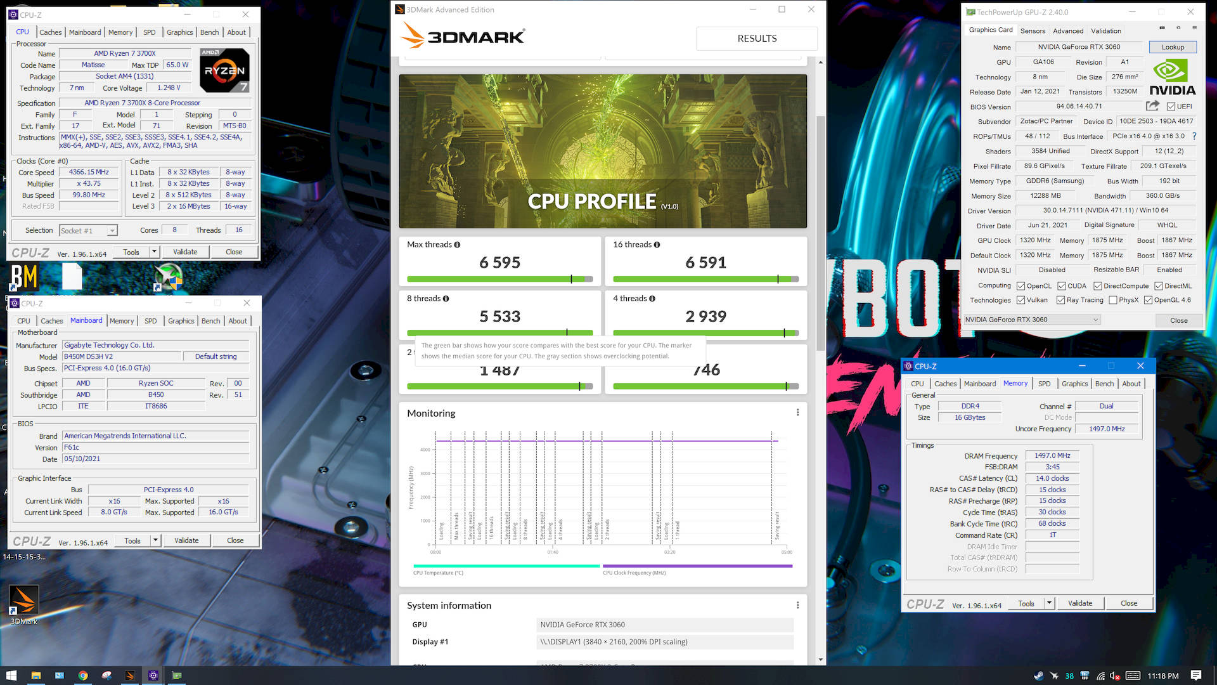Toggle the Ray Tracing checkbox
The height and width of the screenshot is (685, 1217).
1060,300
